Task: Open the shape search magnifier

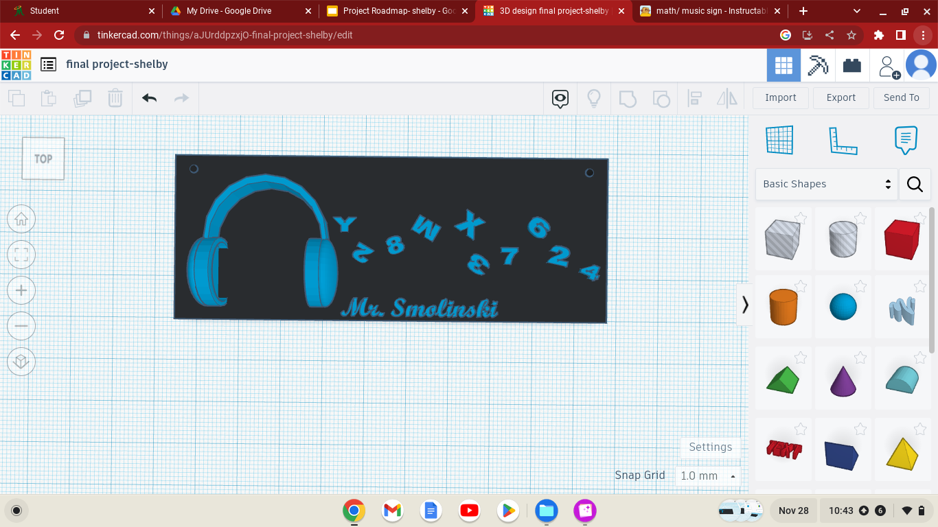Action: pos(914,184)
